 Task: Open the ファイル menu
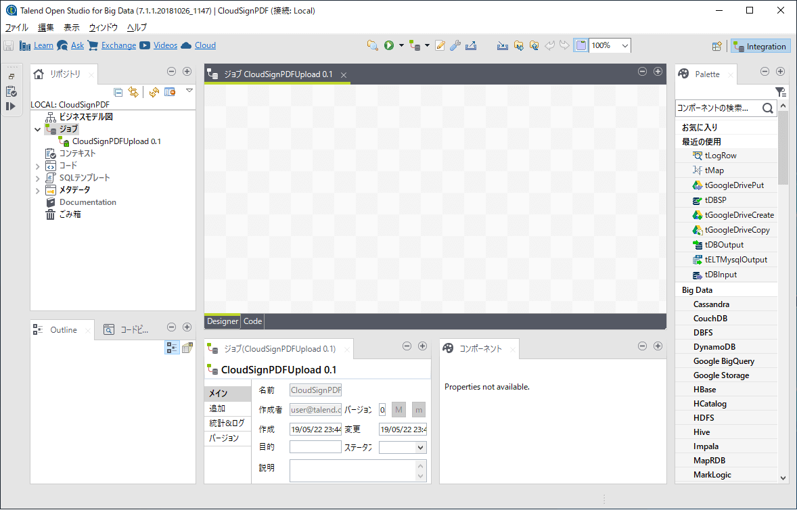[x=17, y=28]
